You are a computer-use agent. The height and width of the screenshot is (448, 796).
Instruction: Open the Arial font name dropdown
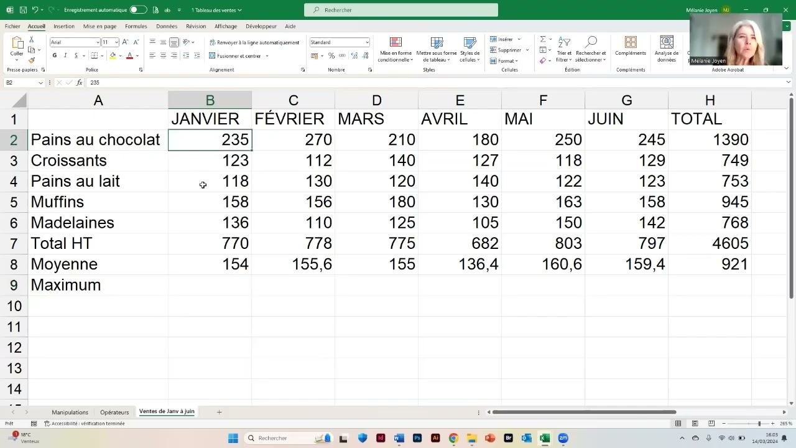pos(98,42)
